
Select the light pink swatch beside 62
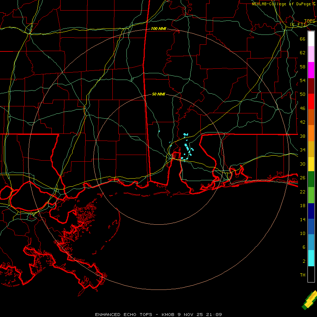pos(311,54)
